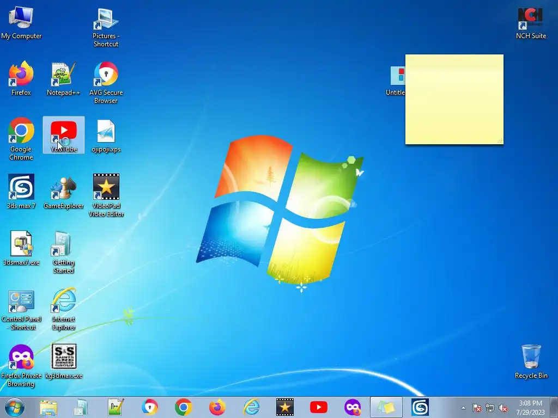Select the AVG Secure Browser desktop icon

click(106, 83)
